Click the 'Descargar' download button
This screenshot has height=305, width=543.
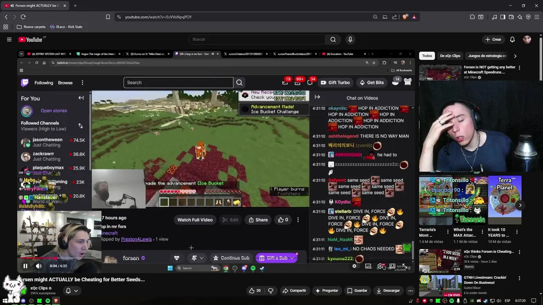pyautogui.click(x=388, y=291)
